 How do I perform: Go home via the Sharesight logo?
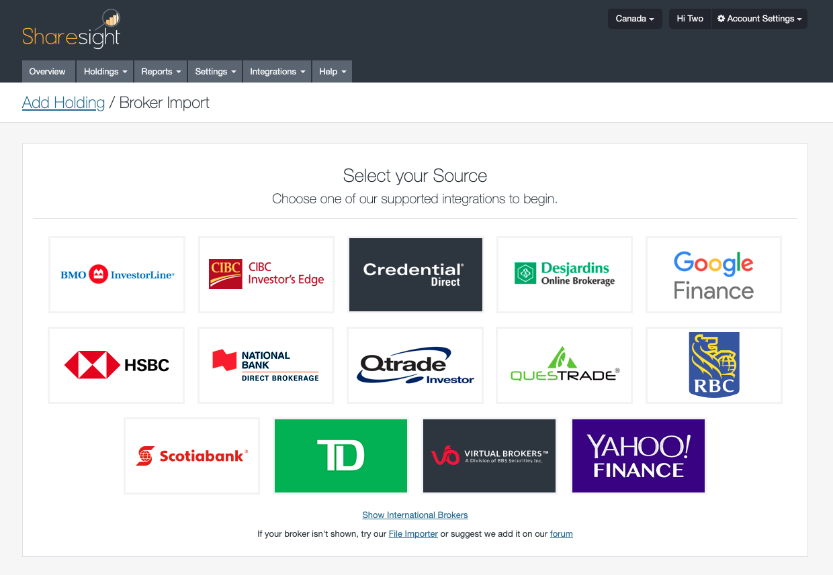pos(71,30)
